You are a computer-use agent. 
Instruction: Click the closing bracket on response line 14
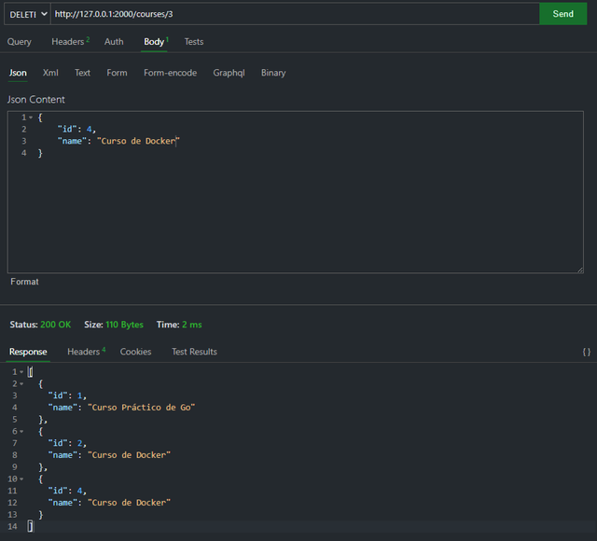coord(30,526)
